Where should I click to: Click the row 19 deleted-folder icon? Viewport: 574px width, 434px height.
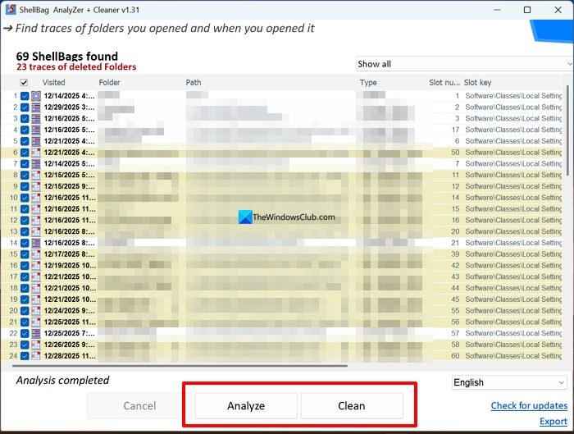(36, 299)
